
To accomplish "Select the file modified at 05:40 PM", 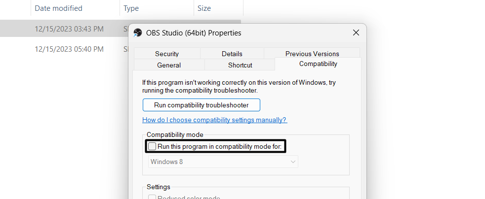I will tap(69, 49).
